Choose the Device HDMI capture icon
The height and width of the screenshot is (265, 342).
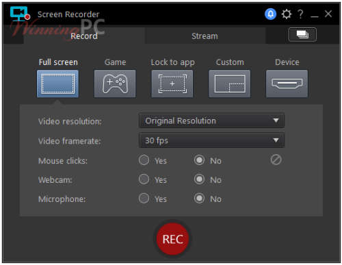click(x=287, y=84)
